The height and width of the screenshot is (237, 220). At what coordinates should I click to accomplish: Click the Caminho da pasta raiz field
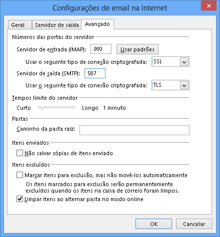point(134,130)
